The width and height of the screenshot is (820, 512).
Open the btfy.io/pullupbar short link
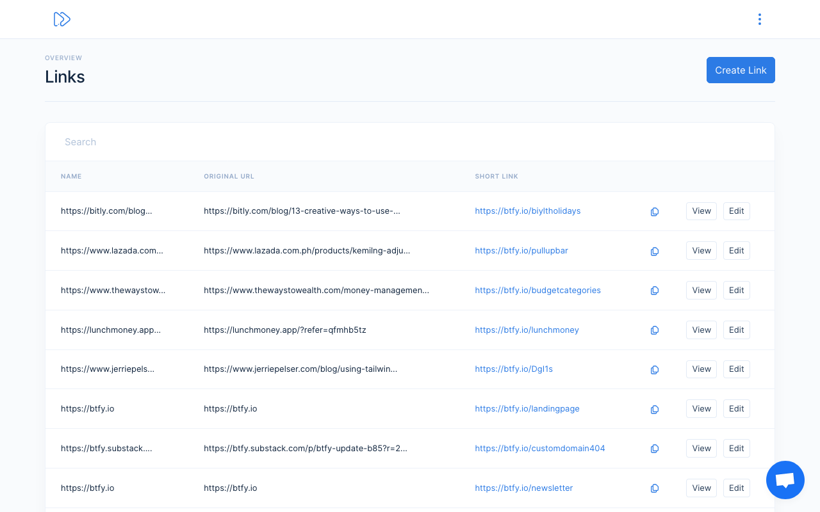[521, 251]
